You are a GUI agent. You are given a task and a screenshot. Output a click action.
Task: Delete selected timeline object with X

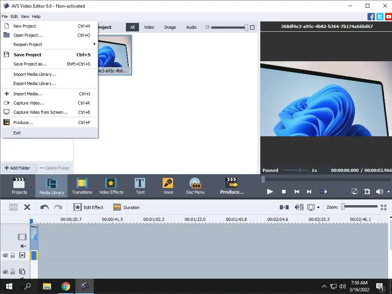(x=27, y=207)
